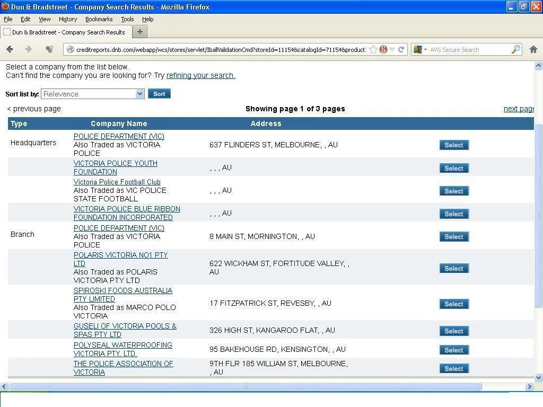The width and height of the screenshot is (543, 407).
Task: Open the File menu
Action: click(x=8, y=19)
